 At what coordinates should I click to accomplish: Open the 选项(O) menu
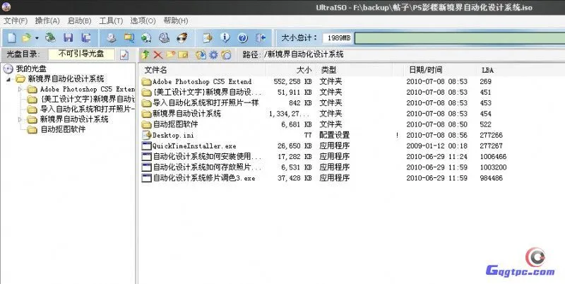[x=143, y=21]
